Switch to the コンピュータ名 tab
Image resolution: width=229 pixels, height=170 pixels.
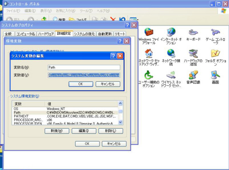point(26,34)
